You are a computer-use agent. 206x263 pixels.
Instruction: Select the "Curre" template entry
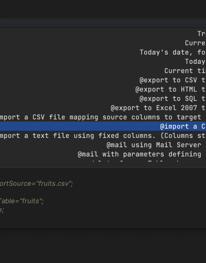coord(103,43)
